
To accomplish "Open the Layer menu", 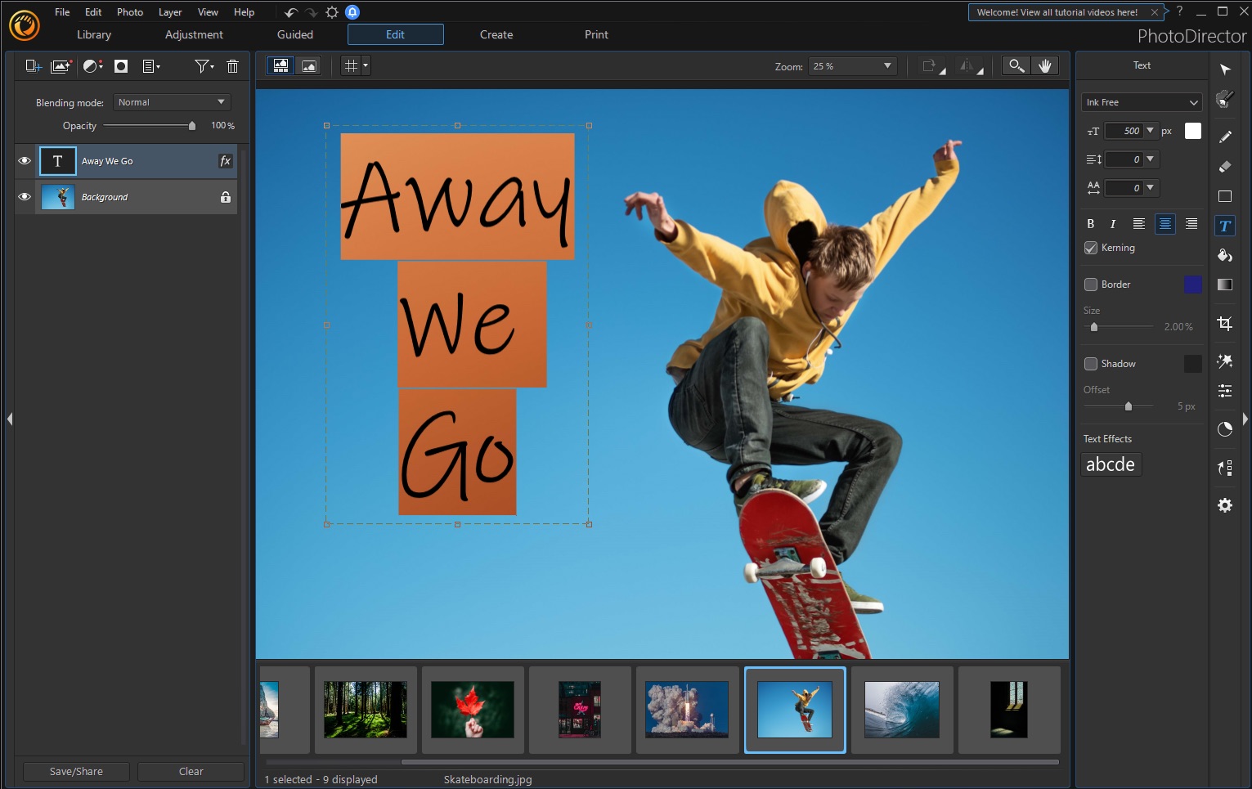I will [x=169, y=12].
